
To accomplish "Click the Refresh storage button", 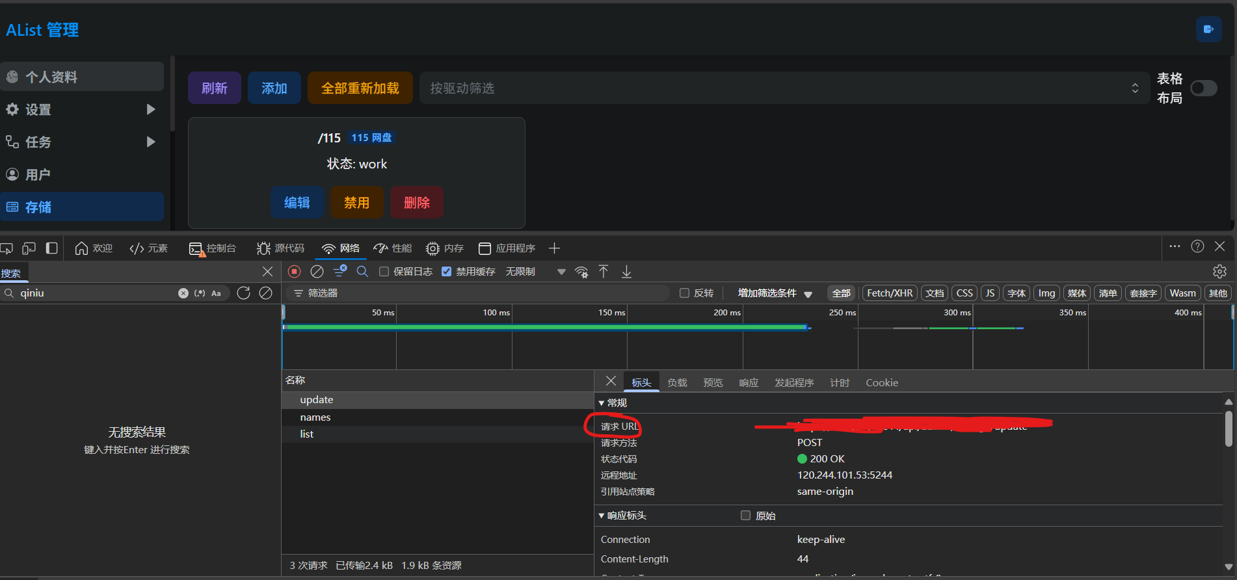I will pos(215,88).
